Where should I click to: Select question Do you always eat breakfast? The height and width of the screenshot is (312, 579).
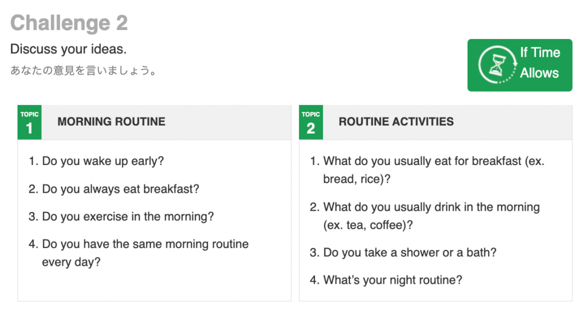114,189
